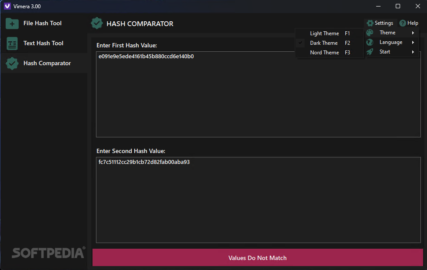Click the F1 shortcut label
Screen dimensions: 427x270
(347, 33)
